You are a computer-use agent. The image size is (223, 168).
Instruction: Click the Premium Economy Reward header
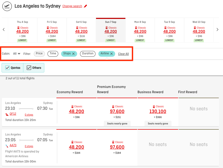[x=111, y=90]
